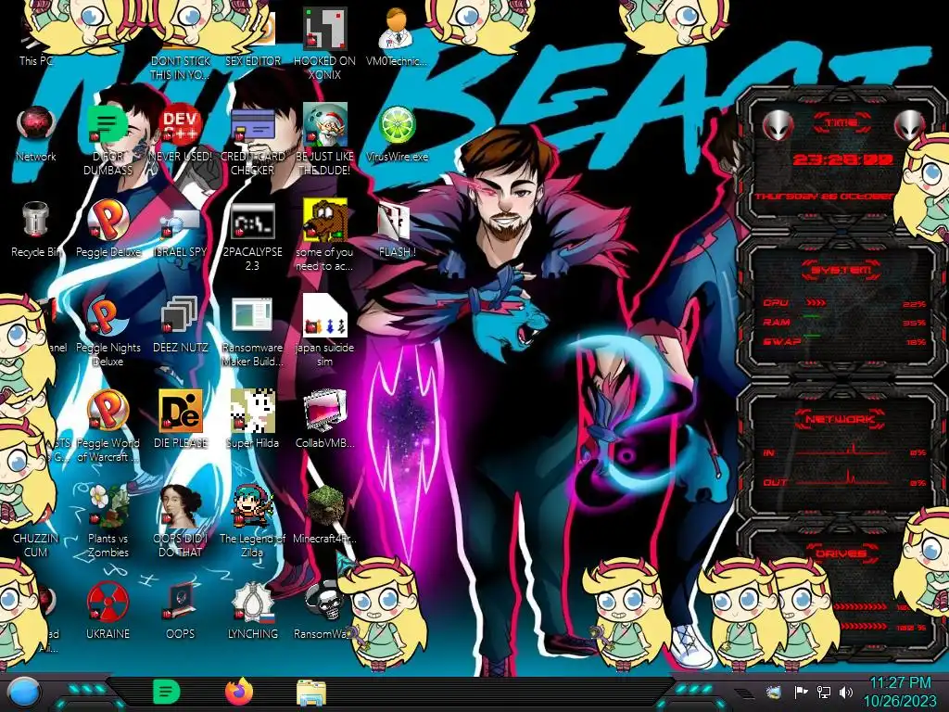Image resolution: width=949 pixels, height=712 pixels.
Task: Open BE JUST LIKE THE DUDE! icon
Action: coord(324,139)
